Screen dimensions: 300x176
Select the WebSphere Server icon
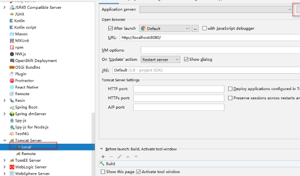click(12, 174)
